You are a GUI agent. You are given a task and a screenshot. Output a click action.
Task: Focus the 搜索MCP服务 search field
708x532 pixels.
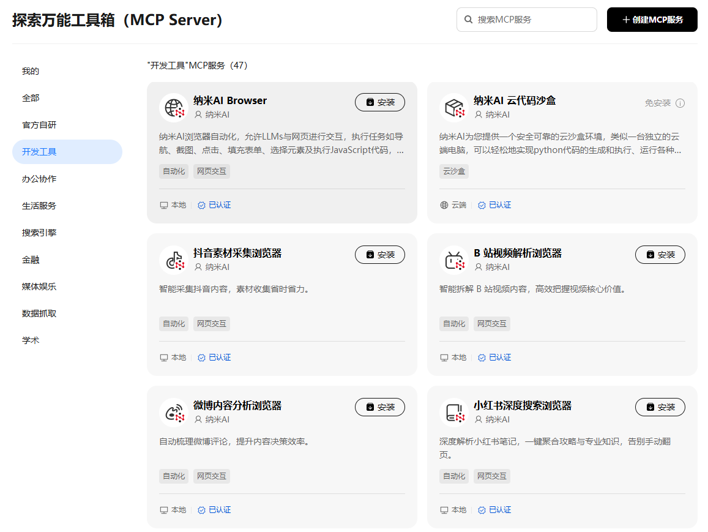click(526, 20)
